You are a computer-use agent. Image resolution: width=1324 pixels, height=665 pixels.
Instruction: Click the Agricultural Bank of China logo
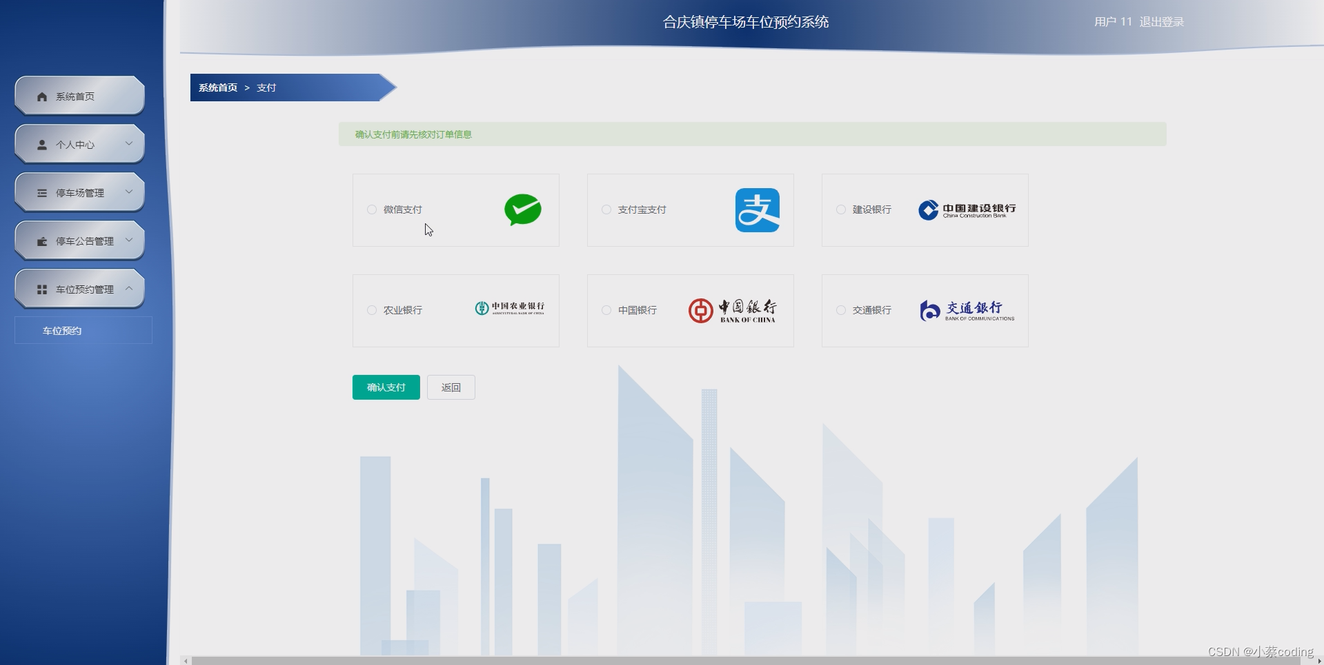[510, 308]
